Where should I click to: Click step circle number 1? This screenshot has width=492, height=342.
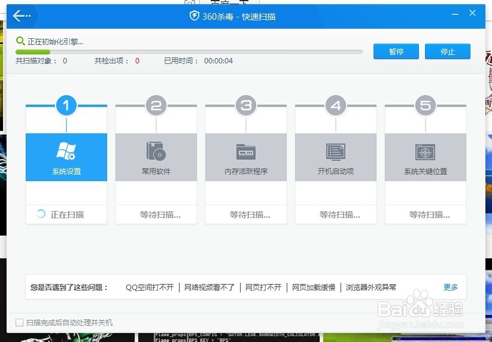point(66,105)
